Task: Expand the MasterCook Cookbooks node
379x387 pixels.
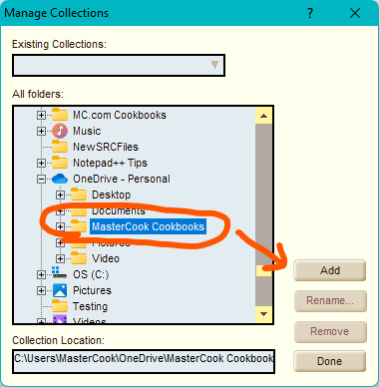Action: click(60, 226)
